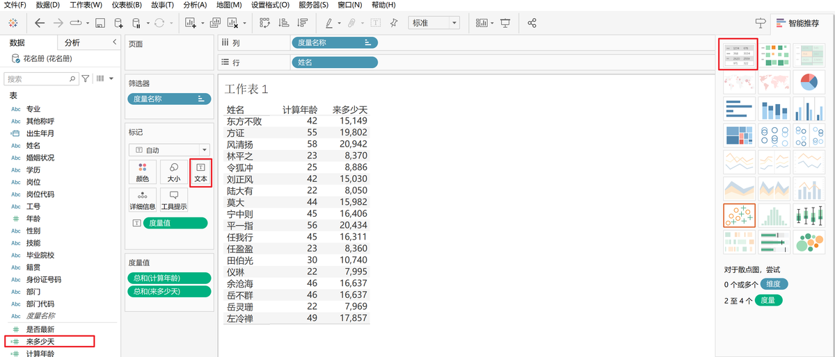This screenshot has height=357, width=835.
Task: Open the 自动 mark type dropdown
Action: tap(169, 150)
